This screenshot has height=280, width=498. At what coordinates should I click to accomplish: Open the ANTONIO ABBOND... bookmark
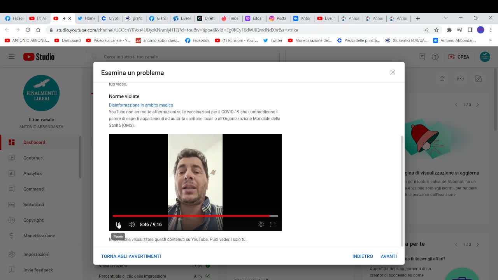click(x=27, y=40)
